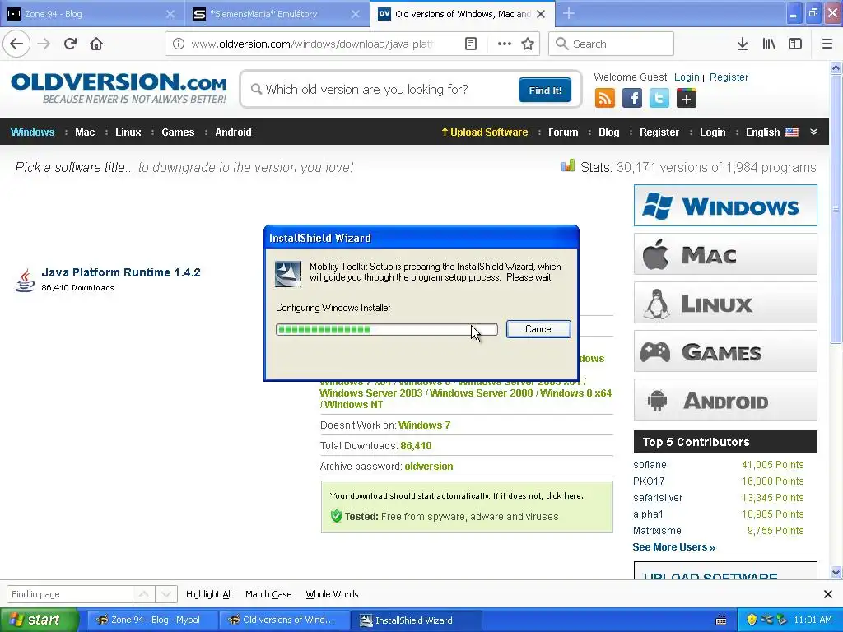
Task: Click the green Tested shield checkmark
Action: [x=337, y=516]
